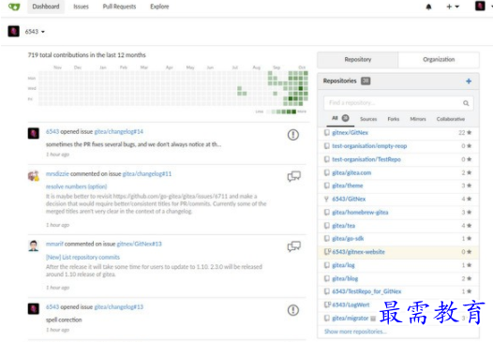Open issue link gitea/changelog#11
The height and width of the screenshot is (342, 493).
[x=147, y=173]
